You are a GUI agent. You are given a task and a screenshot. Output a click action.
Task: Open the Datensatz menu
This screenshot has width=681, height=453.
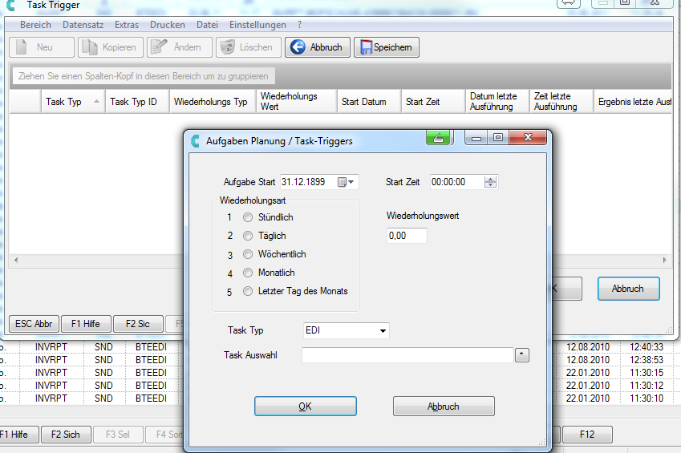click(82, 25)
